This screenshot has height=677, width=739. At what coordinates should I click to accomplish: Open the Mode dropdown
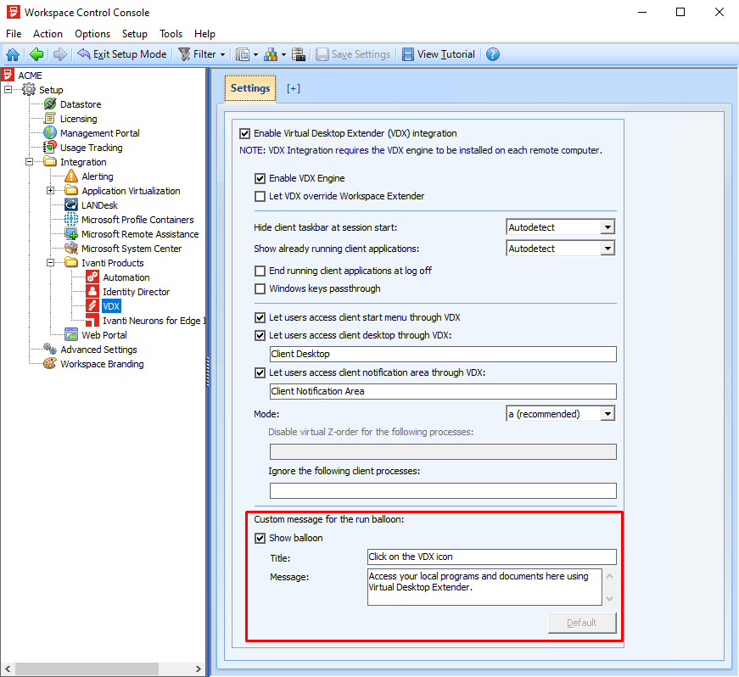pyautogui.click(x=560, y=414)
